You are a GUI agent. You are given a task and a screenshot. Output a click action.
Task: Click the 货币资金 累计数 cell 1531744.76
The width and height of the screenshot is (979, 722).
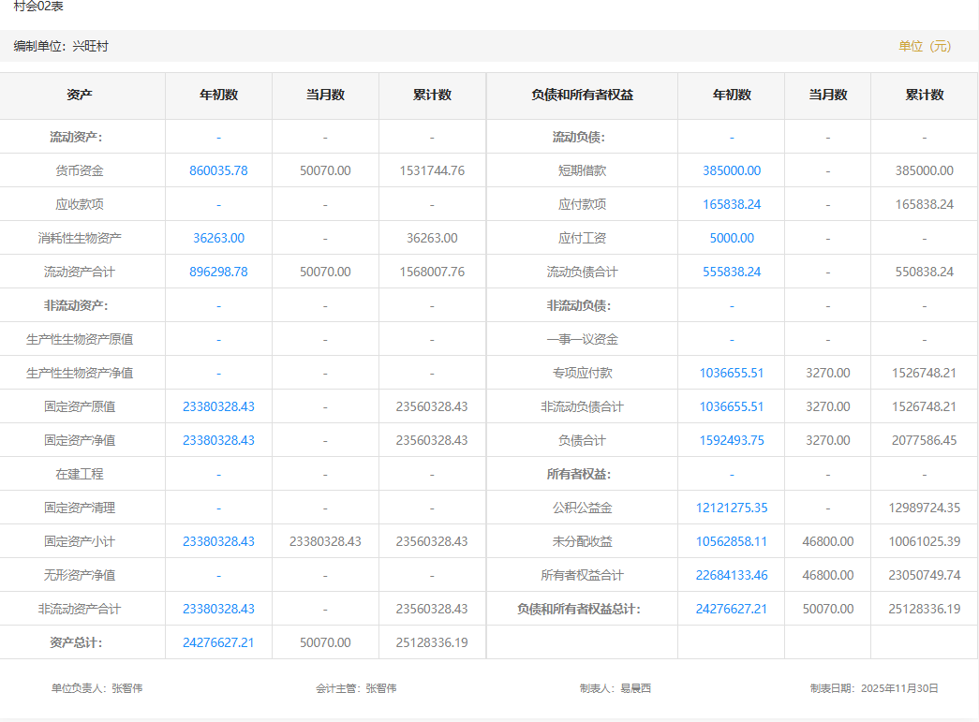[x=432, y=170]
